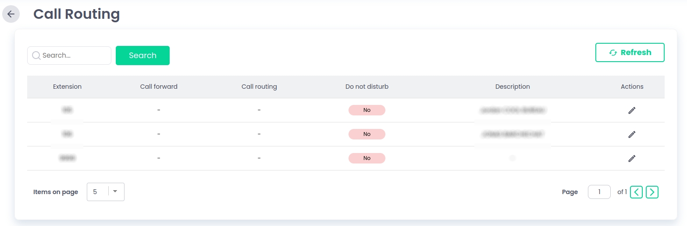Click the Do not disturb column header
This screenshot has height=226, width=687.
[367, 87]
